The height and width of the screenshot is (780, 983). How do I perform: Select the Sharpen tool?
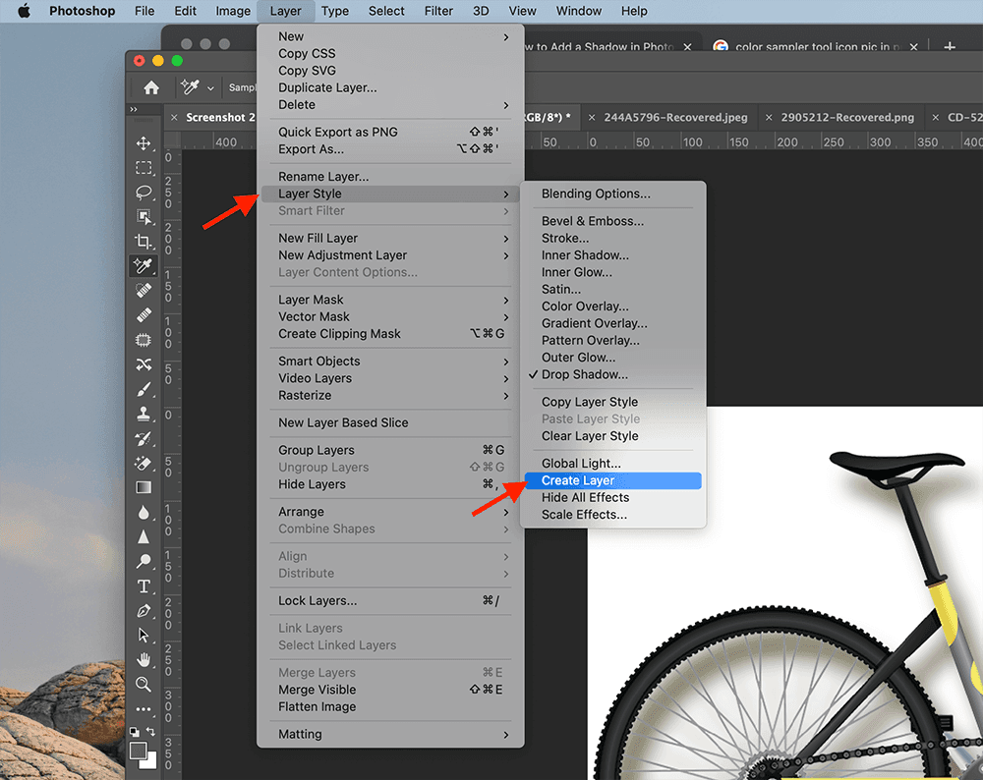[144, 537]
